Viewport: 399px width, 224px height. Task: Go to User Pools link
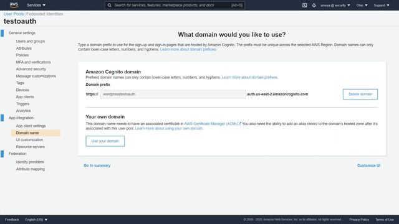14,14
